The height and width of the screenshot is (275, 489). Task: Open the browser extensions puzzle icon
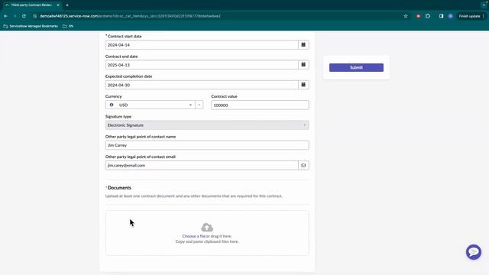click(428, 16)
